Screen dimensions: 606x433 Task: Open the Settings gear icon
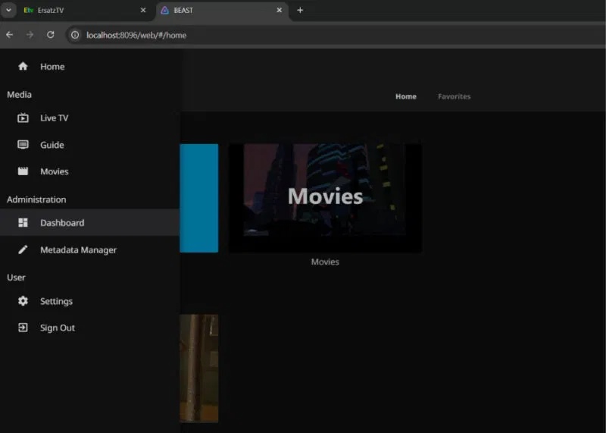23,301
